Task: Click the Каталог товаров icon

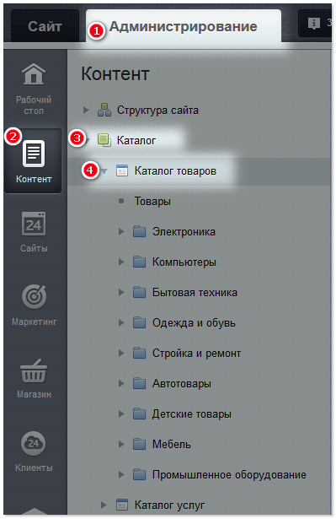Action: (122, 170)
